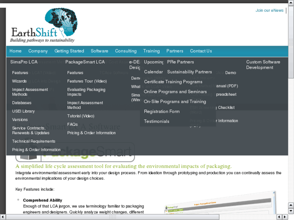Screen dimensions: 294x220
Task: Open Databases under SimaPro LCA
Action: pyautogui.click(x=22, y=103)
